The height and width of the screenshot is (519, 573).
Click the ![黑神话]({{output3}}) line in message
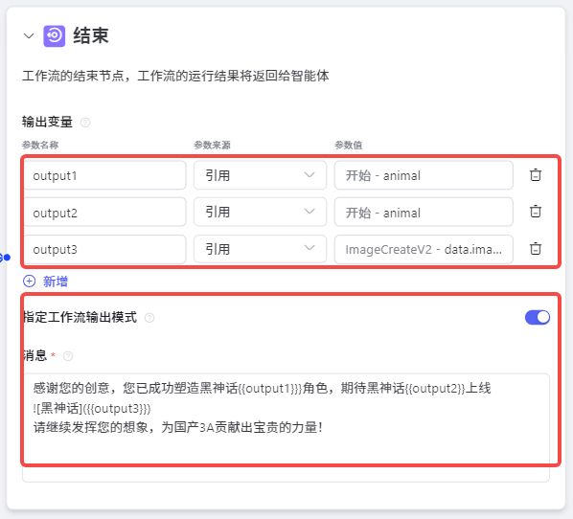tap(92, 408)
